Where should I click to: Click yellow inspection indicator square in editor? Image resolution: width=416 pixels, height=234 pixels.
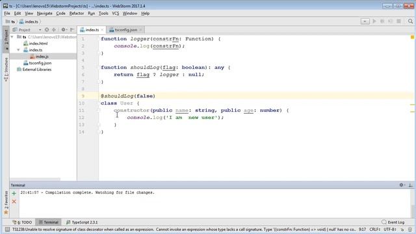coord(412,37)
